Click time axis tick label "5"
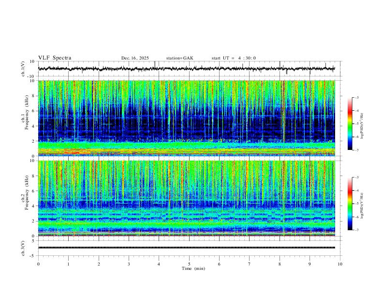The image size is (383, 296). pos(189,264)
